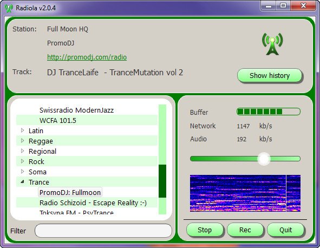Select the Trance genre row

tap(87, 182)
